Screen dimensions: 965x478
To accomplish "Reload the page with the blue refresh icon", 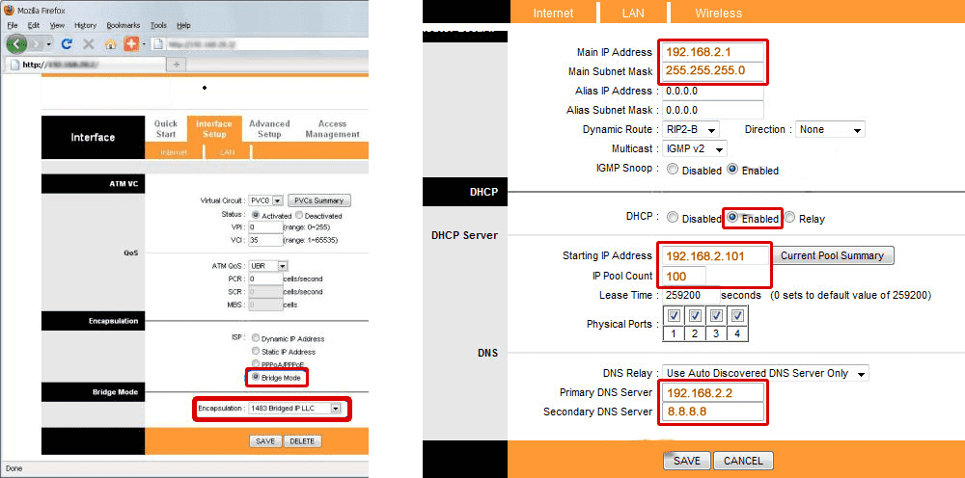I will 68,44.
